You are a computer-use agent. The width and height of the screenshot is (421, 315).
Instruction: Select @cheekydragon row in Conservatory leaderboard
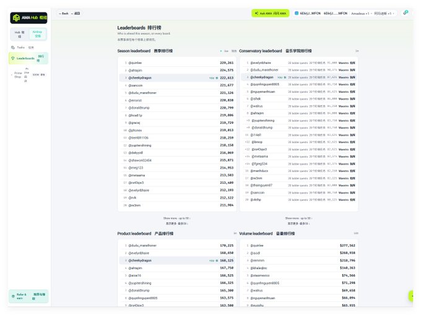coord(299,77)
